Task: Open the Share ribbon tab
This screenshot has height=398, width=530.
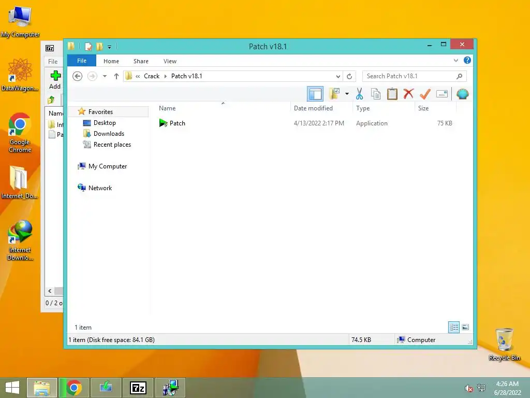Action: pos(141,61)
